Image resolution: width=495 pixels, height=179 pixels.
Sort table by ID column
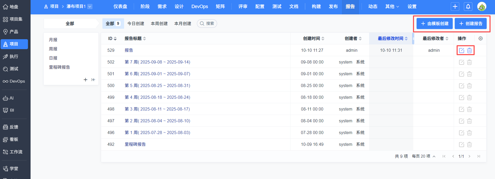coord(112,38)
